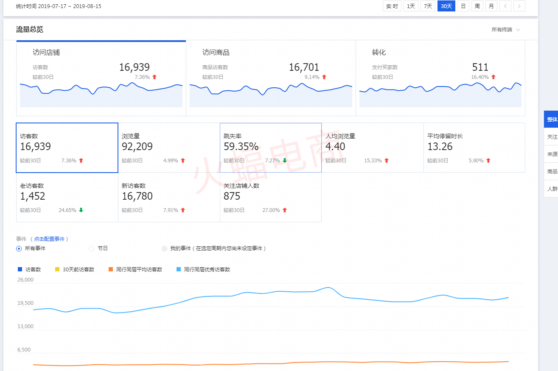Image resolution: width=558 pixels, height=371 pixels.
Task: Click the yellow 30天前访客数 legend icon
Action: coord(57,269)
